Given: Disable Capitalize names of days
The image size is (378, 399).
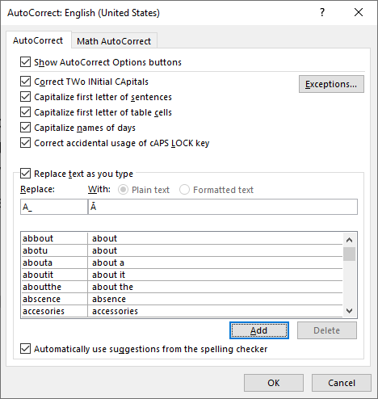Looking at the screenshot, I should tap(26, 128).
